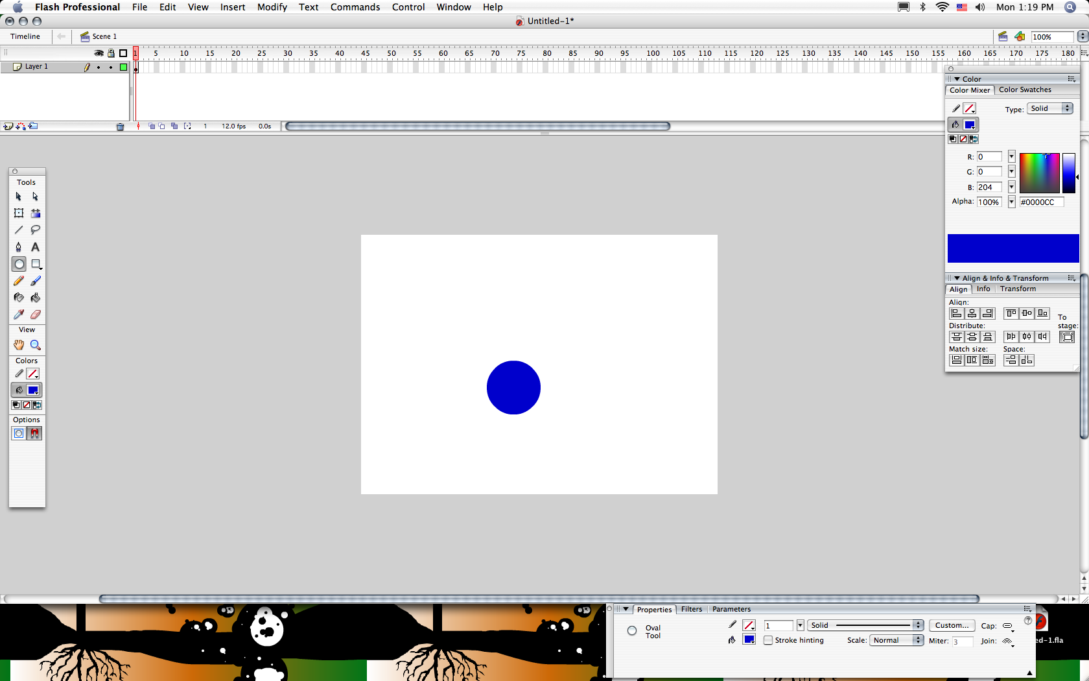Switch to Color Swatches tab
The width and height of the screenshot is (1089, 681).
[x=1025, y=90]
